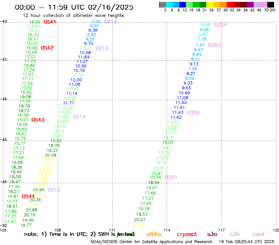
Task: Click the yellow wave height 22.83
Action: pos(46,170)
